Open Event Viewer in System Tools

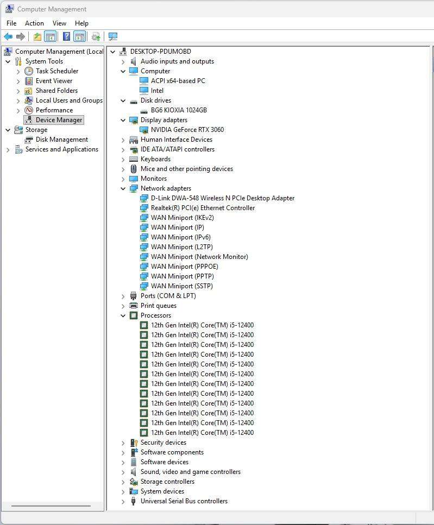coord(54,81)
